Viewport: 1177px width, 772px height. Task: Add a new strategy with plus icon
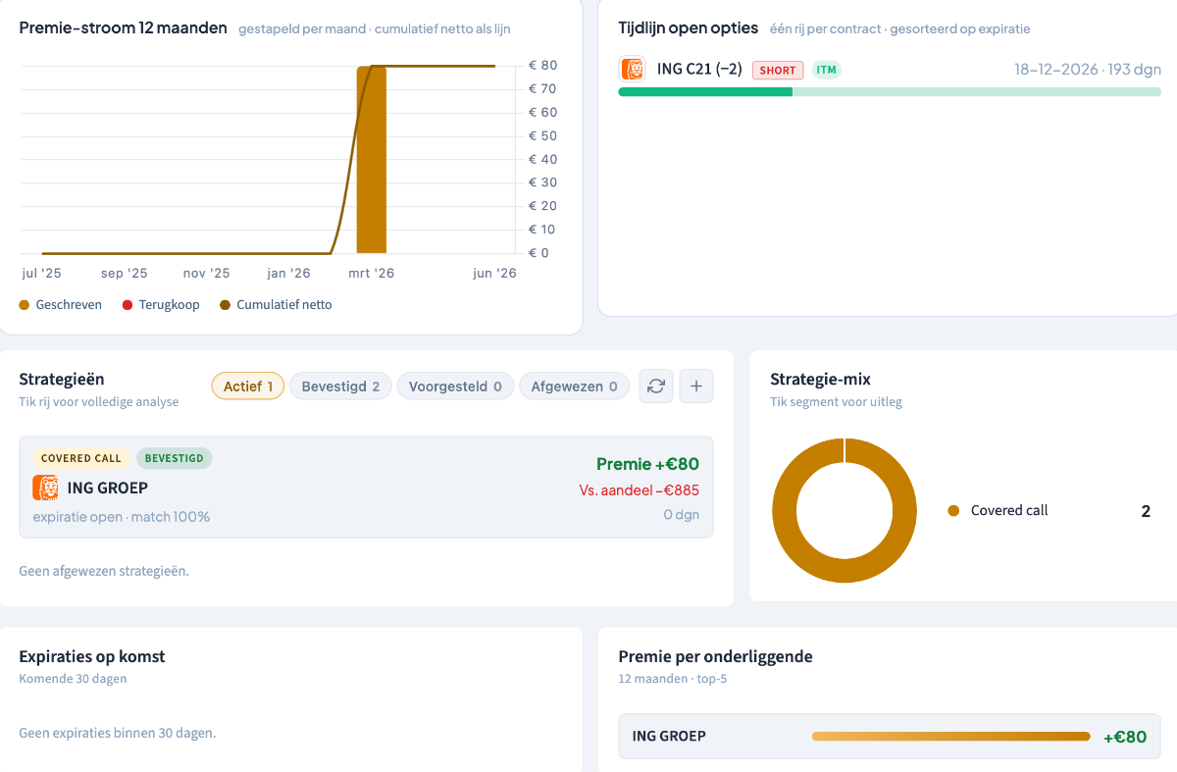pos(696,386)
